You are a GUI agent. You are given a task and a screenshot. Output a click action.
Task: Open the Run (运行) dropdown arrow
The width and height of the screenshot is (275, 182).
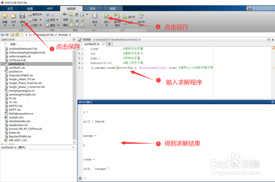pos(106,25)
